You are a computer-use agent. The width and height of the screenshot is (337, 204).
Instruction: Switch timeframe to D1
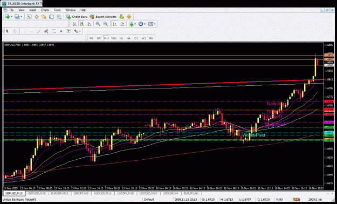(136, 38)
